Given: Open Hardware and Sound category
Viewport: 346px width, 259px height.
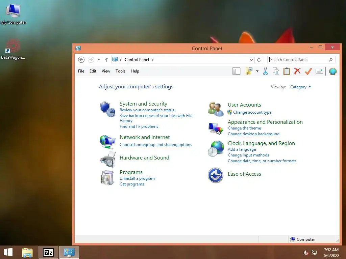Looking at the screenshot, I should coord(144,158).
